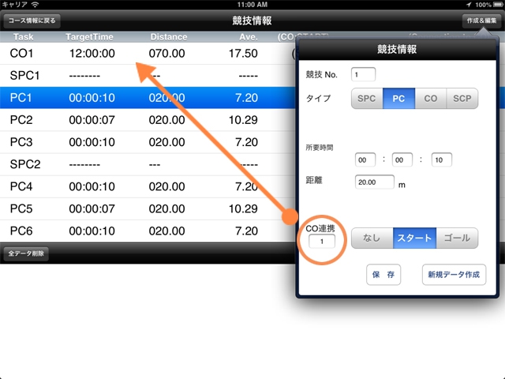This screenshot has height=379, width=505.
Task: Select the SPC2 row in the list
Action: point(142,164)
